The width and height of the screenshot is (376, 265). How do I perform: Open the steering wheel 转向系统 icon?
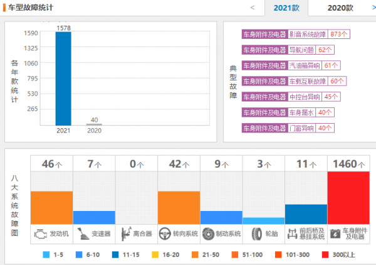(x=165, y=234)
